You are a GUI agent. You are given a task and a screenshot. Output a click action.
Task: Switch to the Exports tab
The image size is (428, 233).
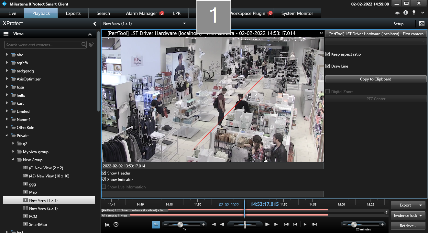(73, 13)
